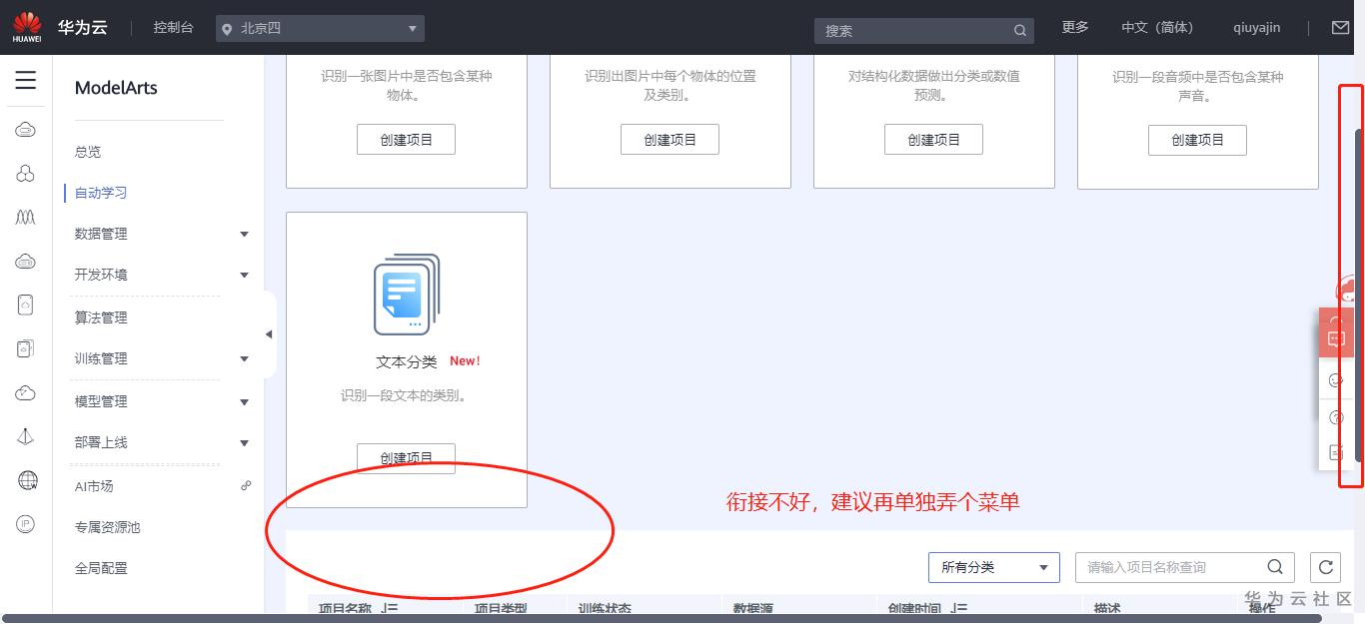
Task: Open the 更多 menu in top bar
Action: pos(1075,28)
